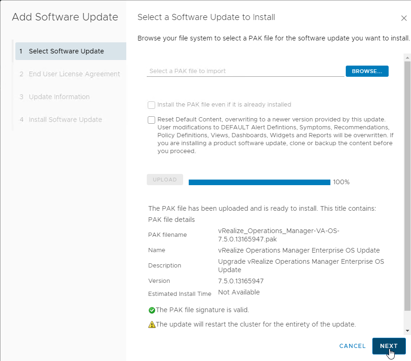Open step 3 Update Information

(x=55, y=97)
